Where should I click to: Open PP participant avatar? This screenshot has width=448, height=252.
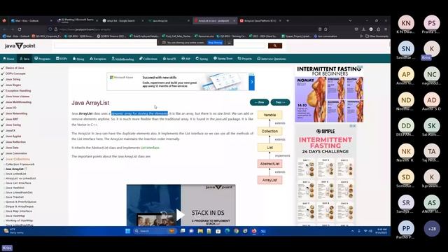406,229
